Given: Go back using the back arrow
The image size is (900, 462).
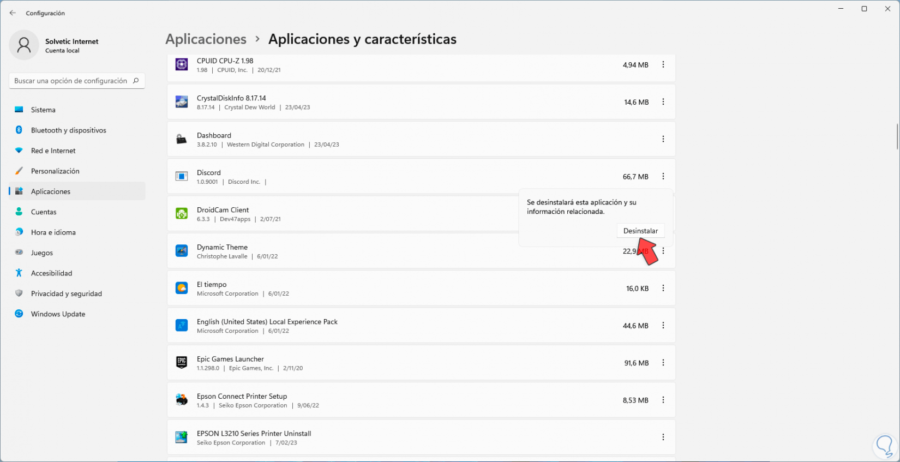Looking at the screenshot, I should point(13,13).
